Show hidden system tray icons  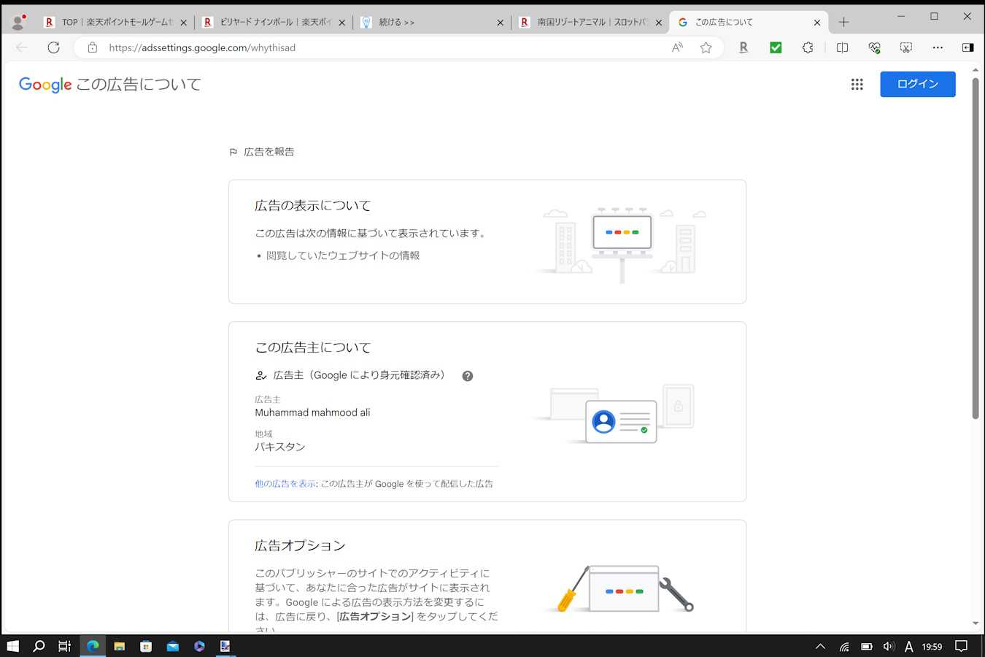click(x=820, y=646)
